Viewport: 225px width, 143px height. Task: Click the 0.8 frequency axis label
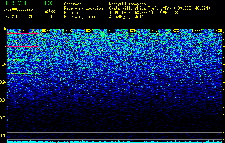(x=3, y=100)
